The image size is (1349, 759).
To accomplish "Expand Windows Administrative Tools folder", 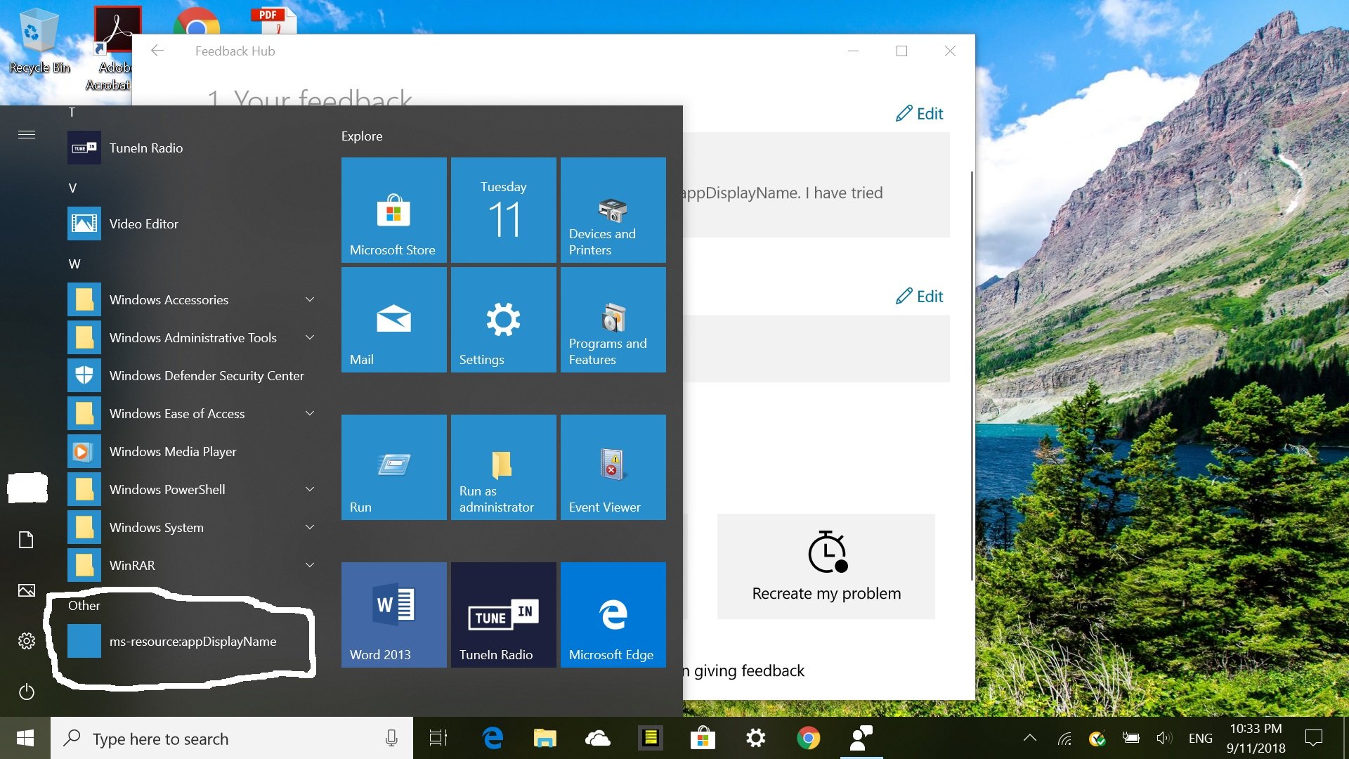I will [194, 337].
